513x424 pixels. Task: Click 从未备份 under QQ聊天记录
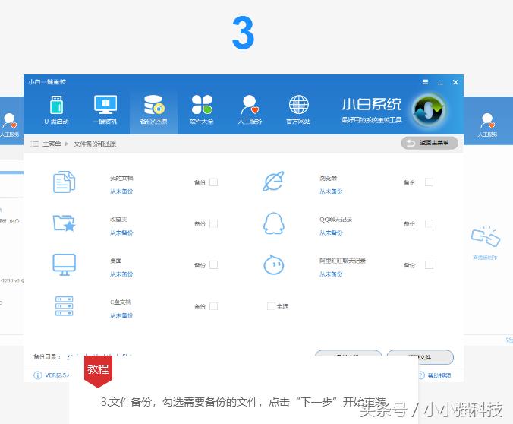pyautogui.click(x=331, y=233)
